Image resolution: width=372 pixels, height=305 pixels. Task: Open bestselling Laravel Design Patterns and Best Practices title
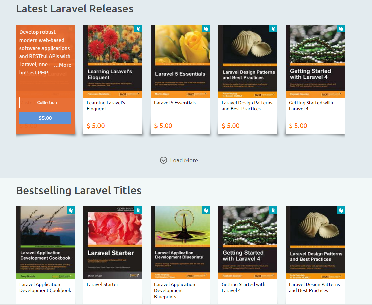314,287
